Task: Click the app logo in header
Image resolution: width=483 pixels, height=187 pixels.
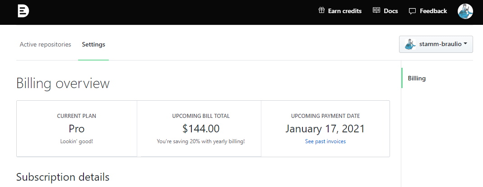Action: 23,11
